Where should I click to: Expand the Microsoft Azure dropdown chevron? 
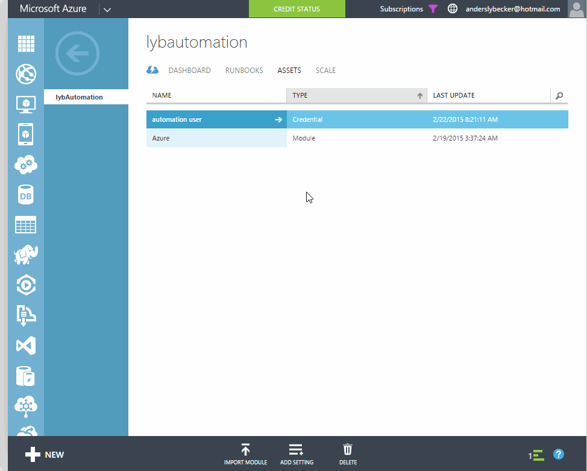pos(107,10)
